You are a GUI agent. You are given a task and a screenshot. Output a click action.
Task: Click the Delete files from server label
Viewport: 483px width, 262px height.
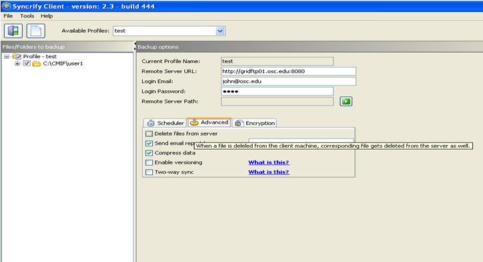tap(186, 134)
